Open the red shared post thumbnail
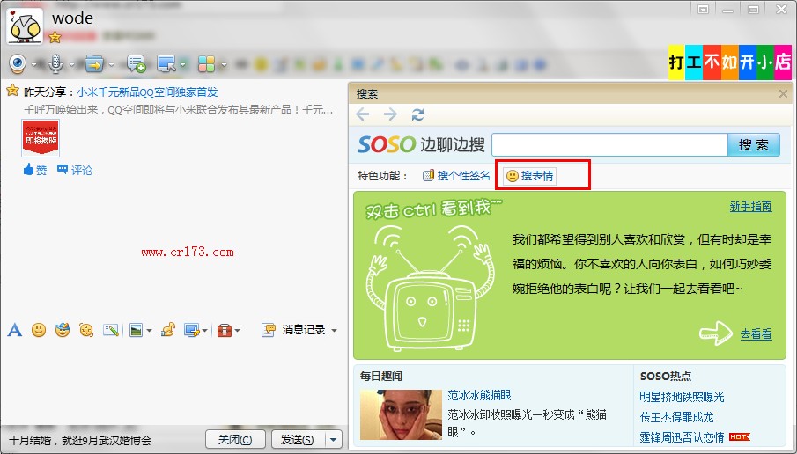This screenshot has width=797, height=454. tap(41, 137)
